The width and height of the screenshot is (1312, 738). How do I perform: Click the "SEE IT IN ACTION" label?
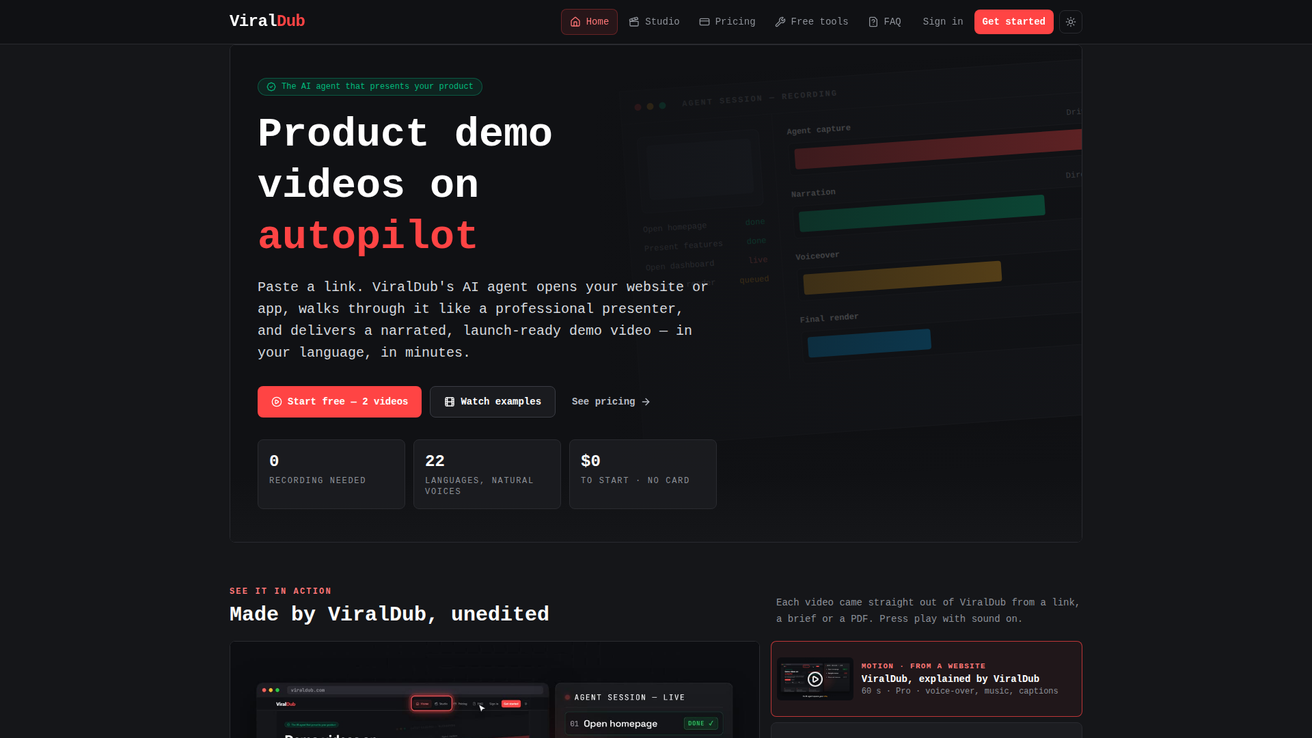point(280,591)
